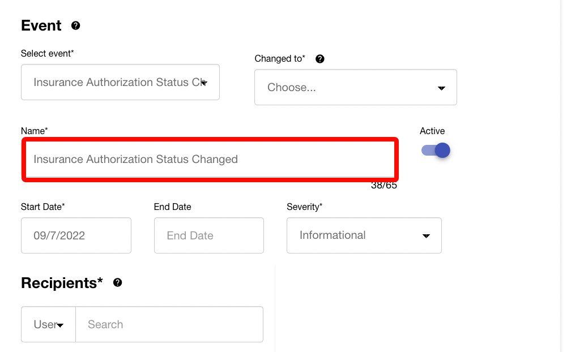Click the 38/65 character counter
The width and height of the screenshot is (571, 352).
[x=383, y=186]
